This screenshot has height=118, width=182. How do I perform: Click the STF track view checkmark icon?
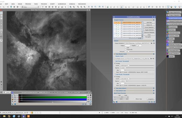pos(88,104)
